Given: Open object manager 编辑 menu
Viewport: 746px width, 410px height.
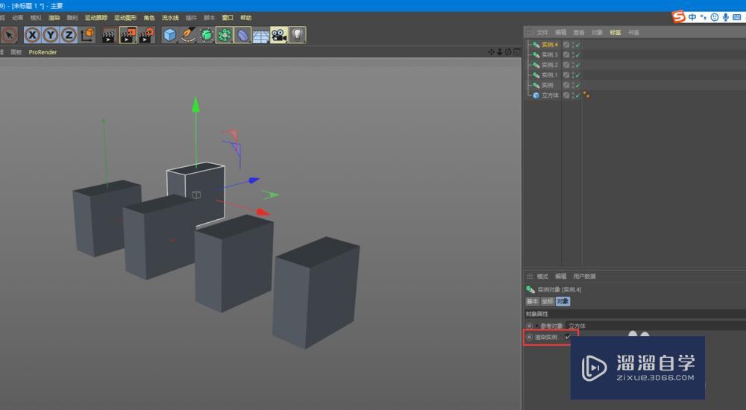Looking at the screenshot, I should [560, 32].
